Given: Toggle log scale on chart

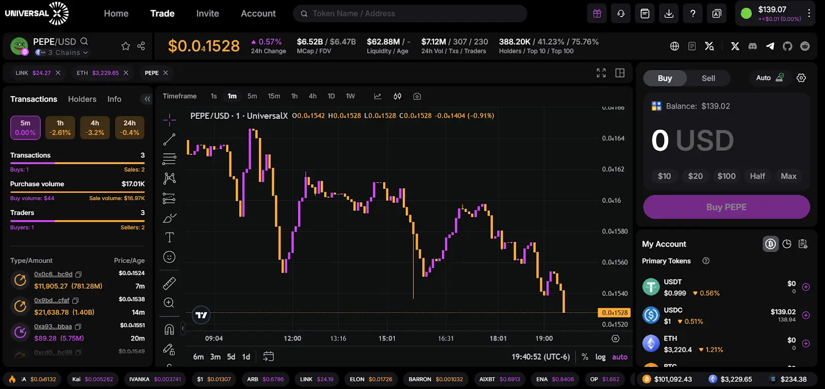Looking at the screenshot, I should (600, 357).
